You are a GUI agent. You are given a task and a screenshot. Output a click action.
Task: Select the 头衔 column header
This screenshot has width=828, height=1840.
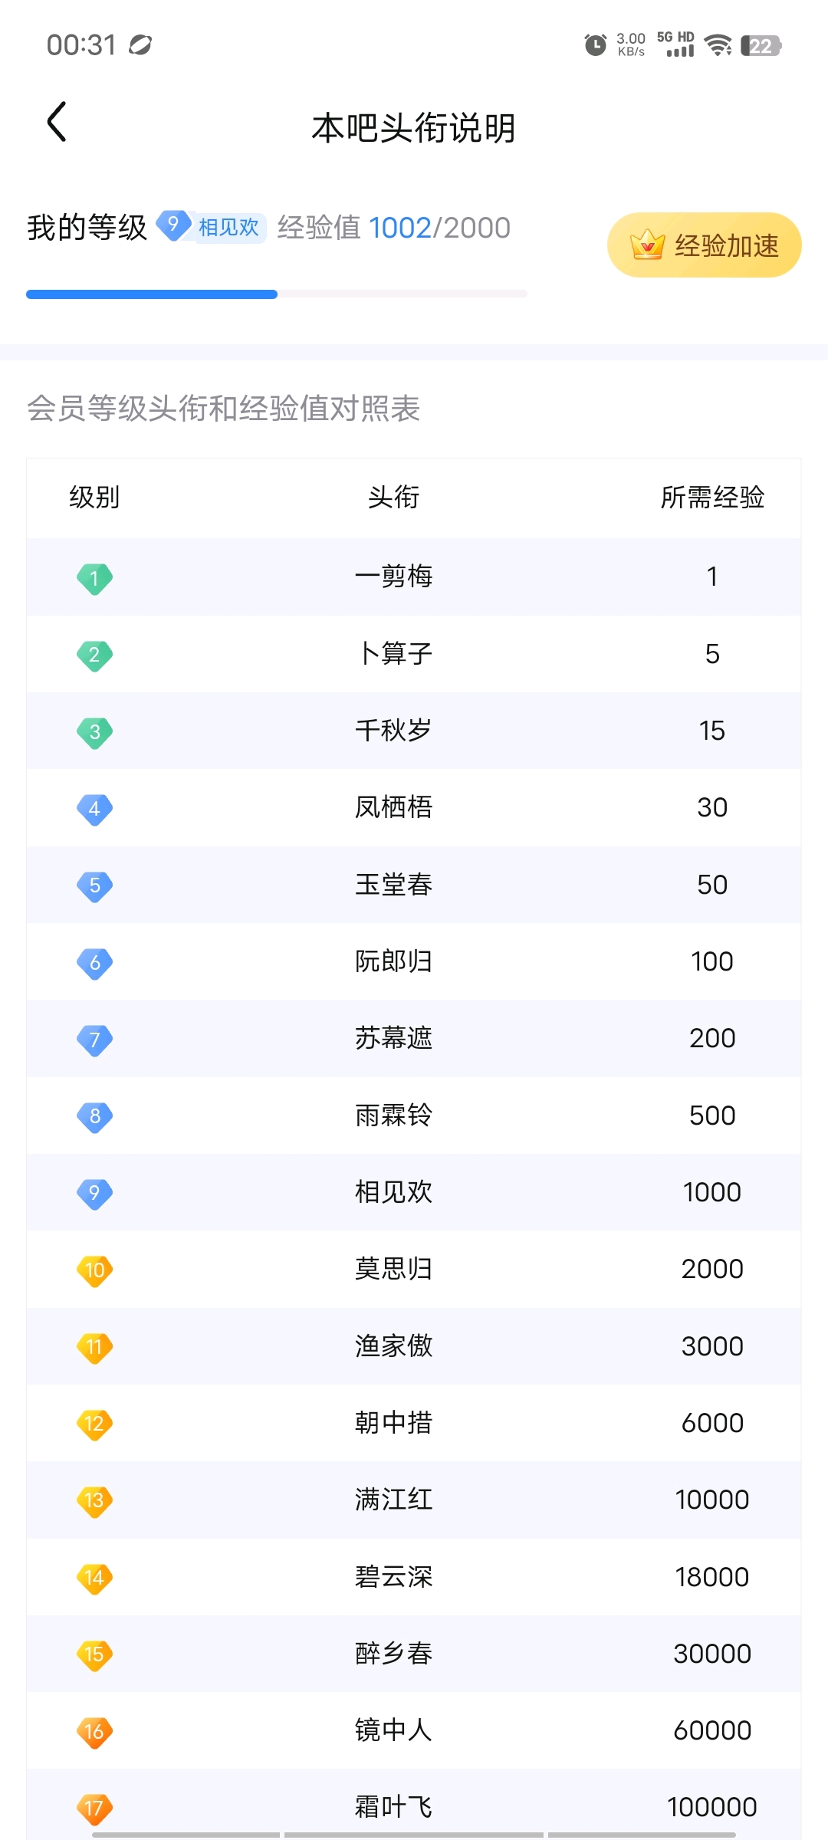pos(393,498)
